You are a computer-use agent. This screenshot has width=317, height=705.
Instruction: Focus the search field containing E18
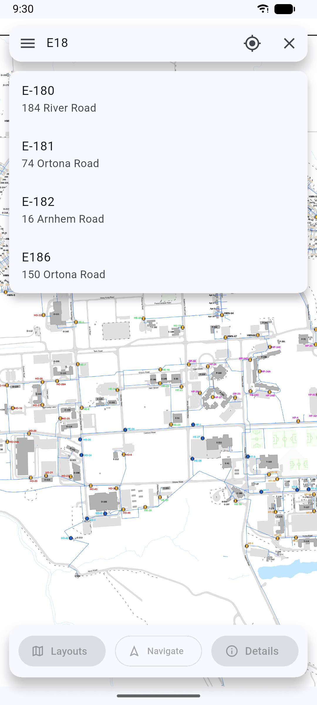141,43
